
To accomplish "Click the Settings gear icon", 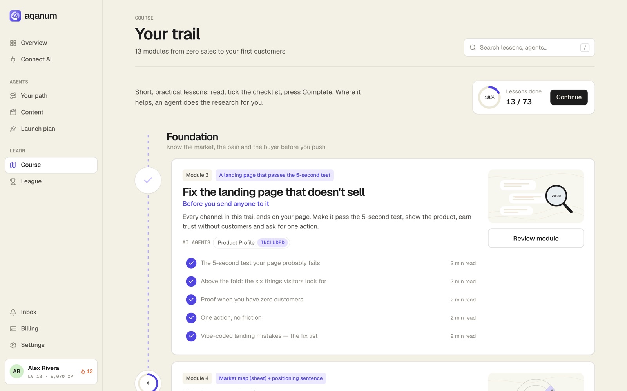I will pyautogui.click(x=13, y=345).
